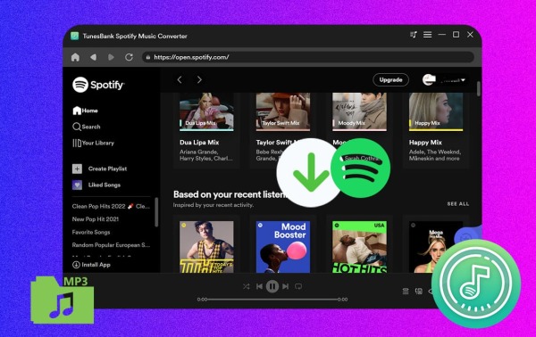This screenshot has height=337, width=536.
Task: Go forward with Spotify right chevron
Action: pyautogui.click(x=199, y=80)
